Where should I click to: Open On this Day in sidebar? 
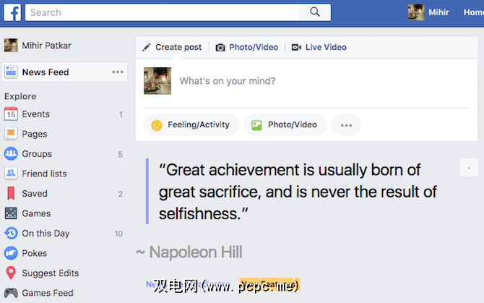46,233
